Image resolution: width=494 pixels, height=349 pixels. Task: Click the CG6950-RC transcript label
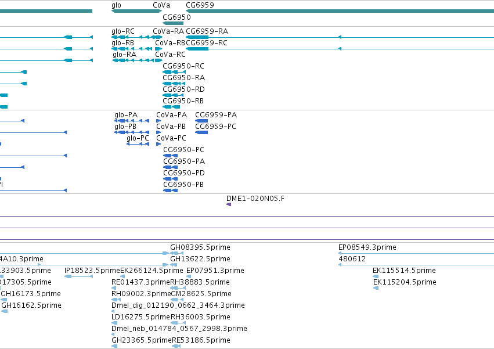[183, 66]
